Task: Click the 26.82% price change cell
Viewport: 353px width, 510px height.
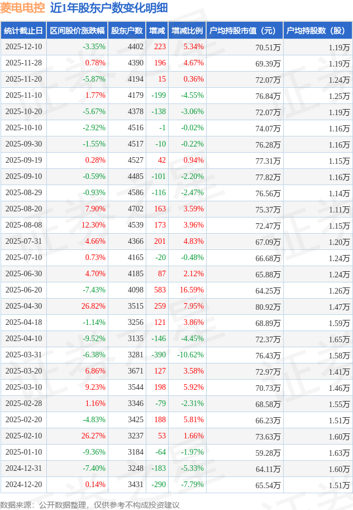Action: (x=93, y=306)
